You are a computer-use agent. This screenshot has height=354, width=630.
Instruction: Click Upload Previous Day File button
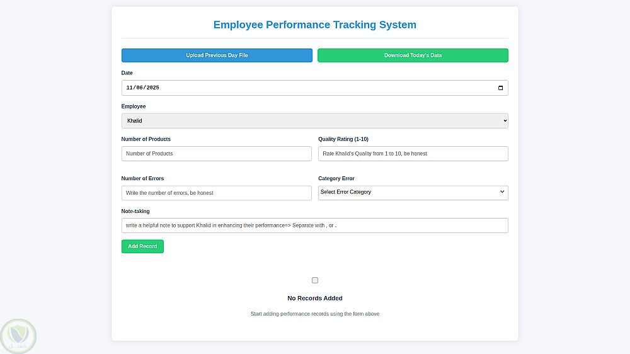pyautogui.click(x=217, y=55)
